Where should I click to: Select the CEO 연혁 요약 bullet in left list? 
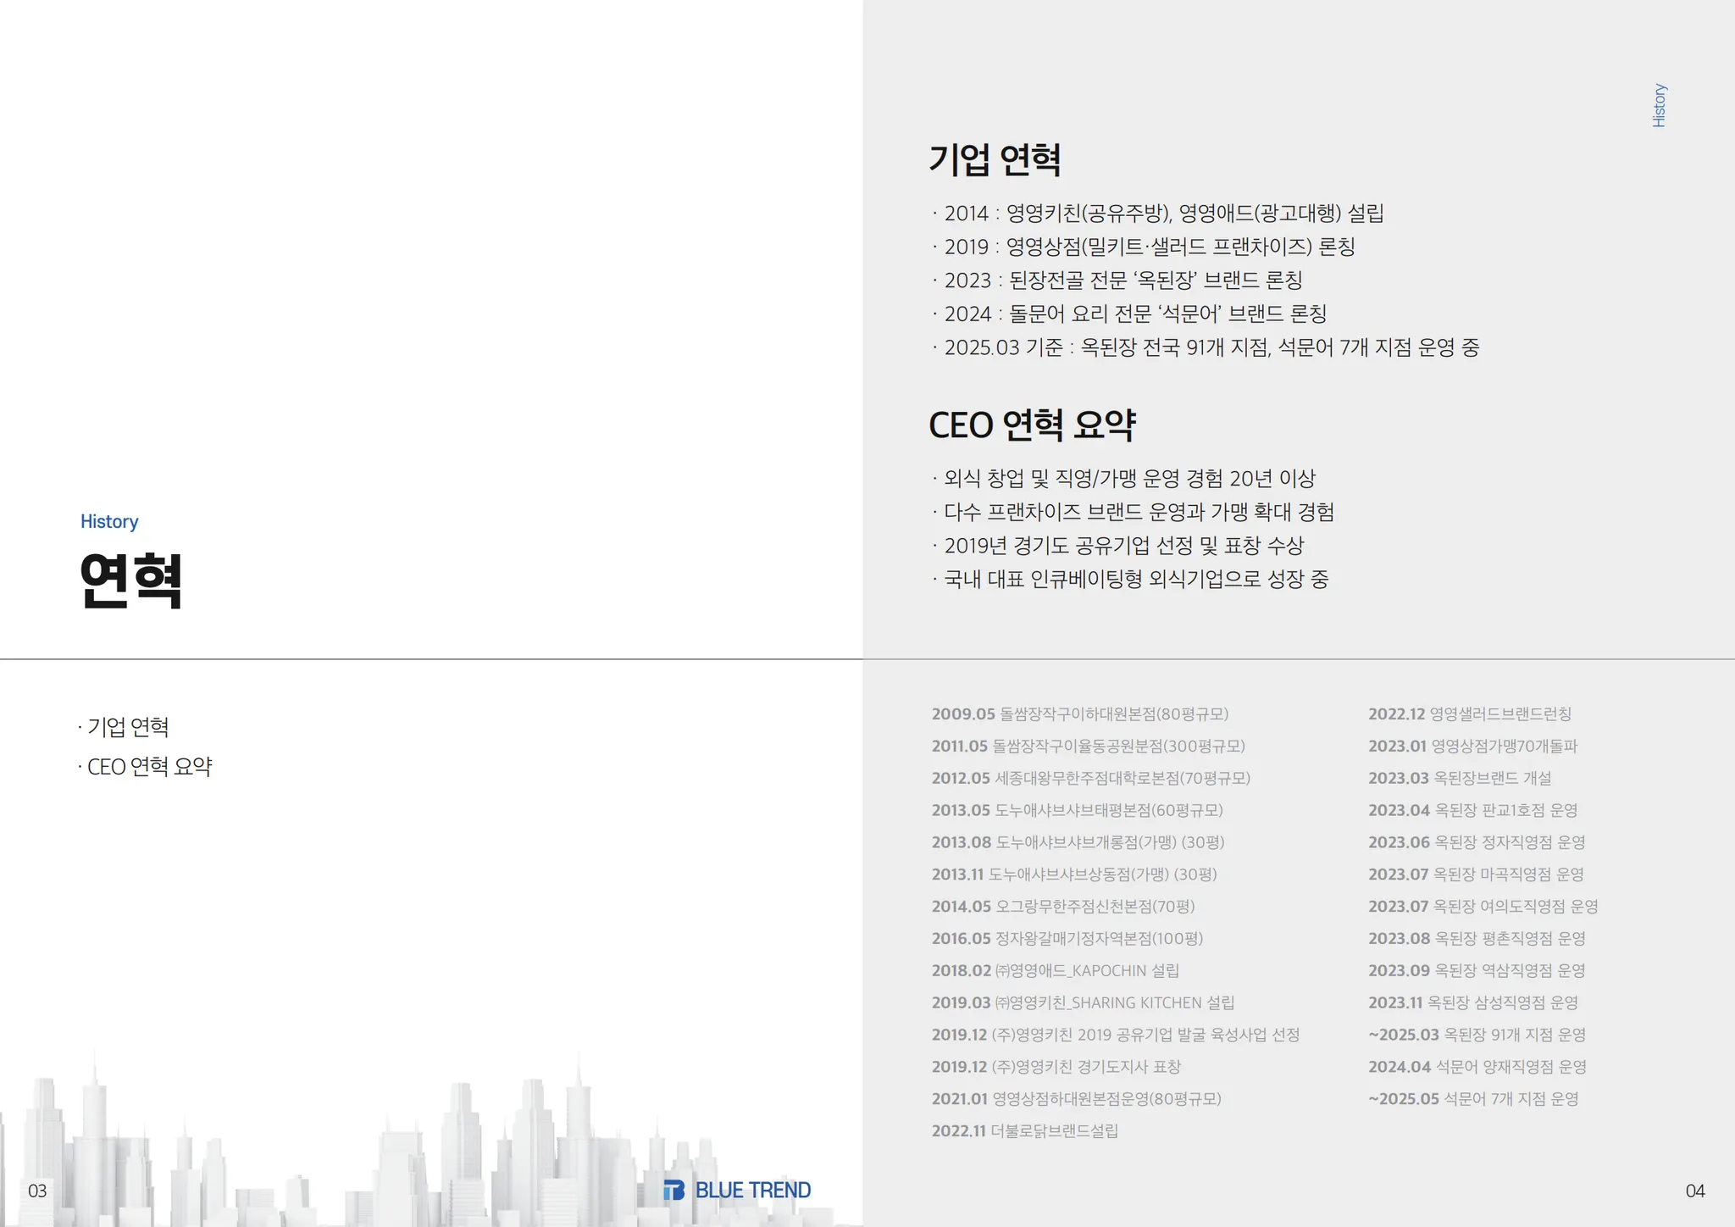[x=148, y=767]
